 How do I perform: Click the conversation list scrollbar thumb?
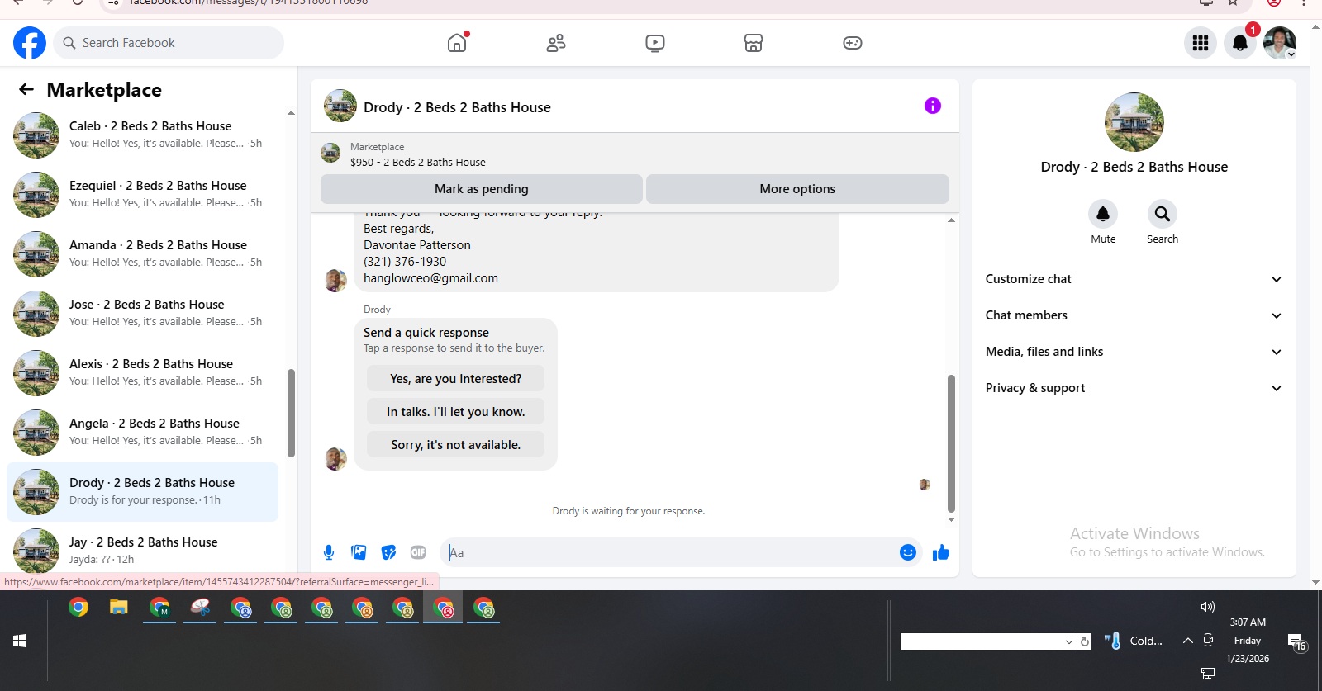[x=291, y=413]
